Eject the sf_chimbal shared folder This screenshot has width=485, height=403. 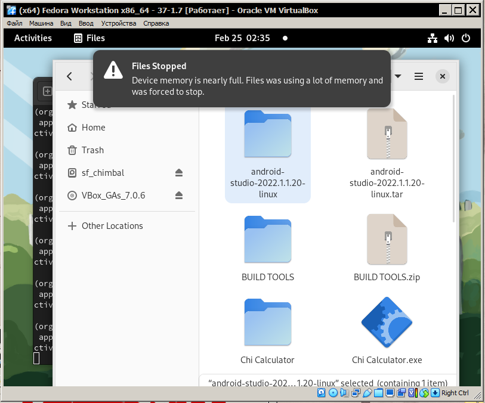(x=179, y=173)
